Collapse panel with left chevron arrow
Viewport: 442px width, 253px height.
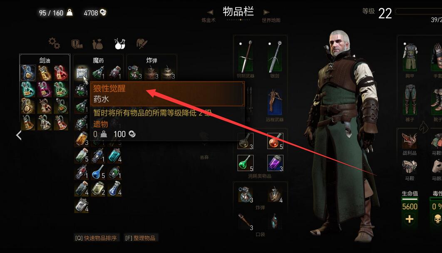pyautogui.click(x=19, y=135)
